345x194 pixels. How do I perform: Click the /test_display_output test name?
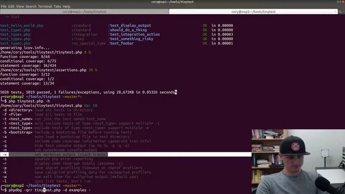129,25
